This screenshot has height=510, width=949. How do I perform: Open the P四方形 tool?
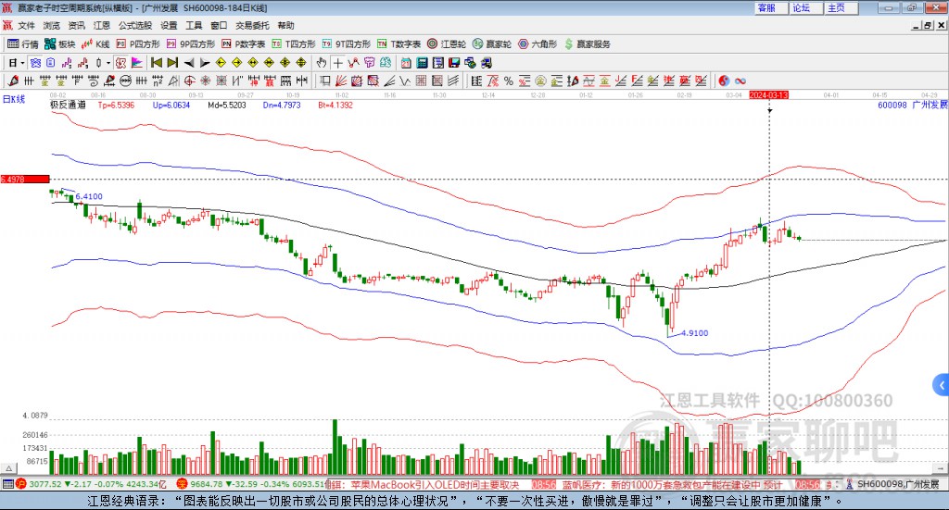pos(138,44)
